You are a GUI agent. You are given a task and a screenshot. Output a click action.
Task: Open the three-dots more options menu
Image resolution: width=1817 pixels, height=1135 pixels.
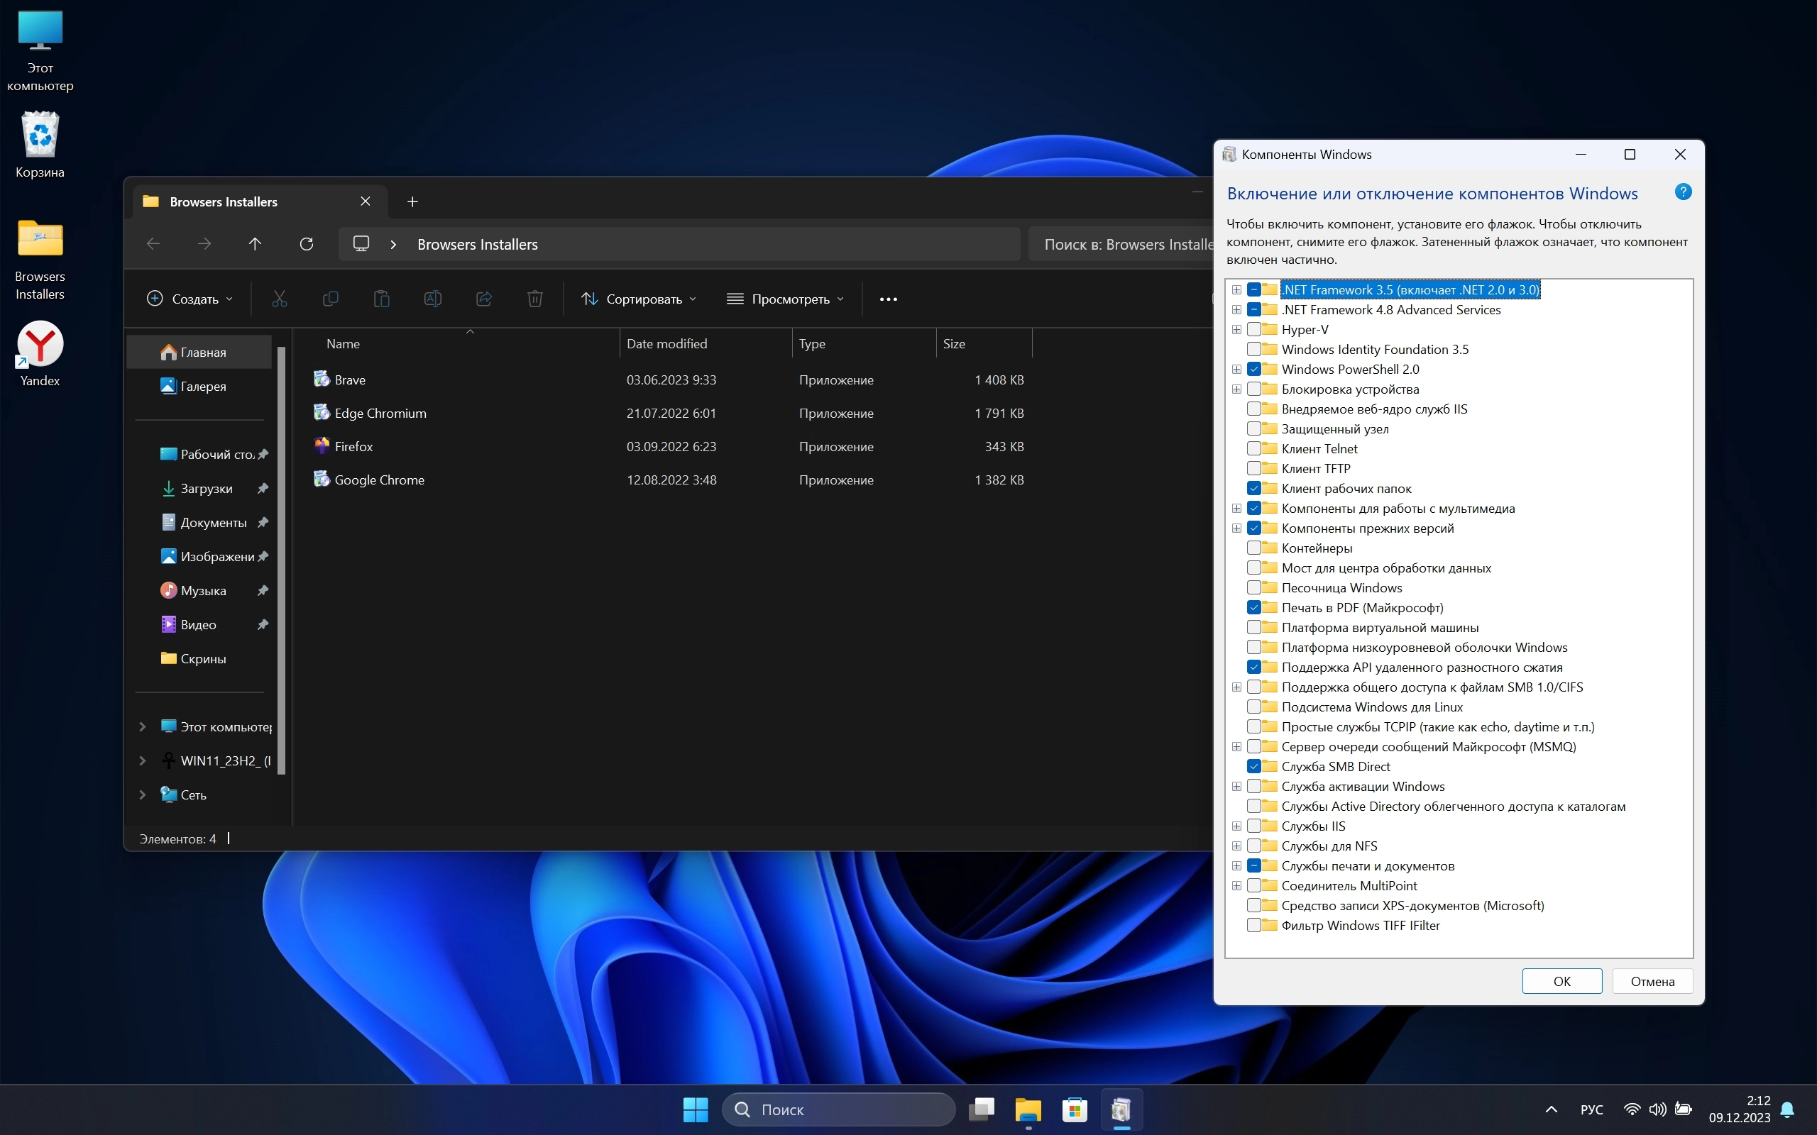click(x=887, y=299)
